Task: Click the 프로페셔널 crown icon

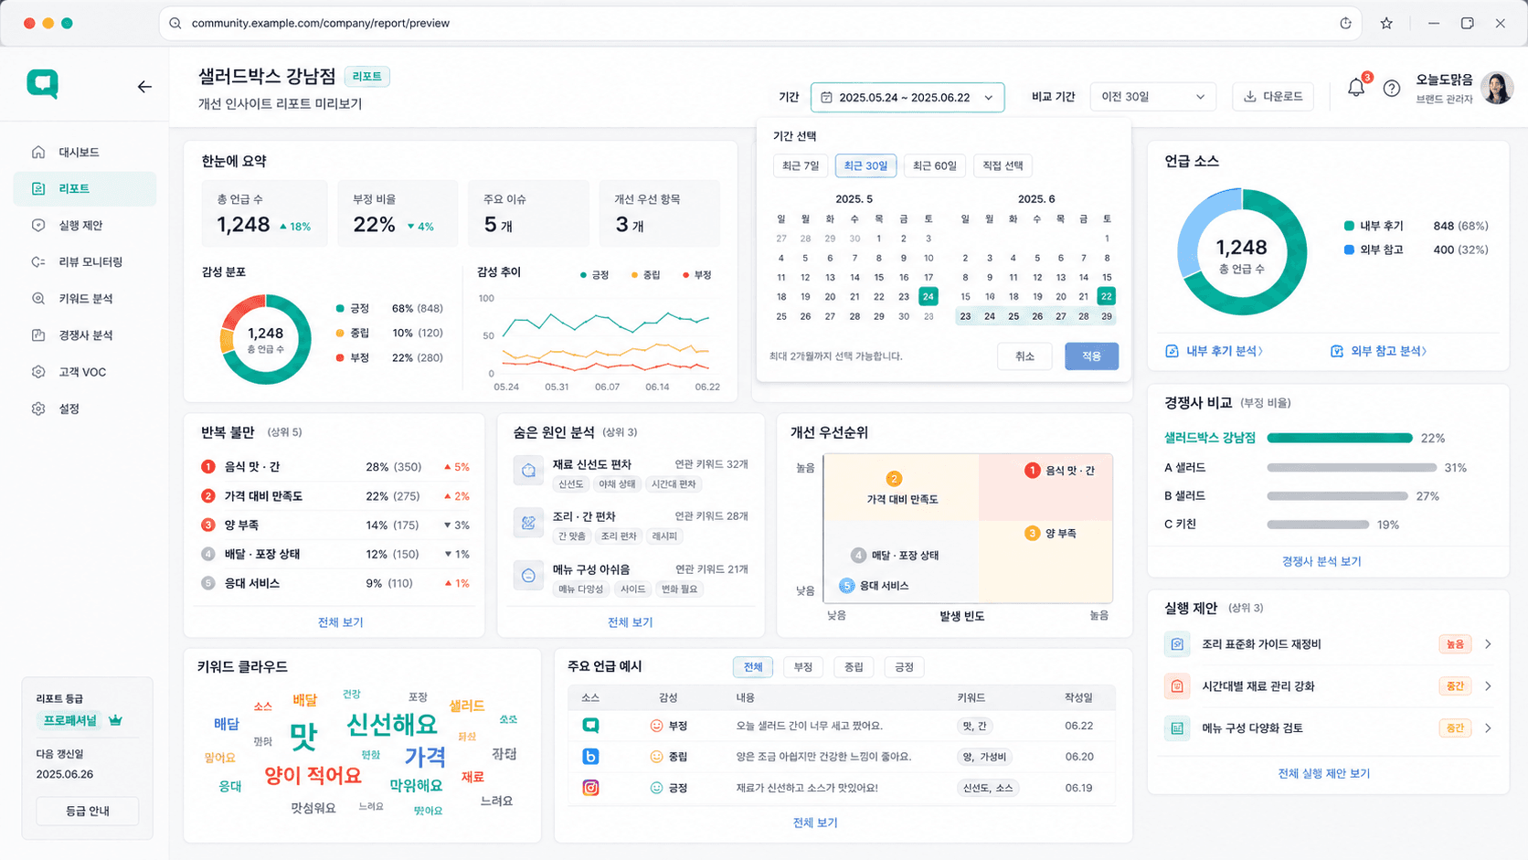Action: click(x=115, y=720)
